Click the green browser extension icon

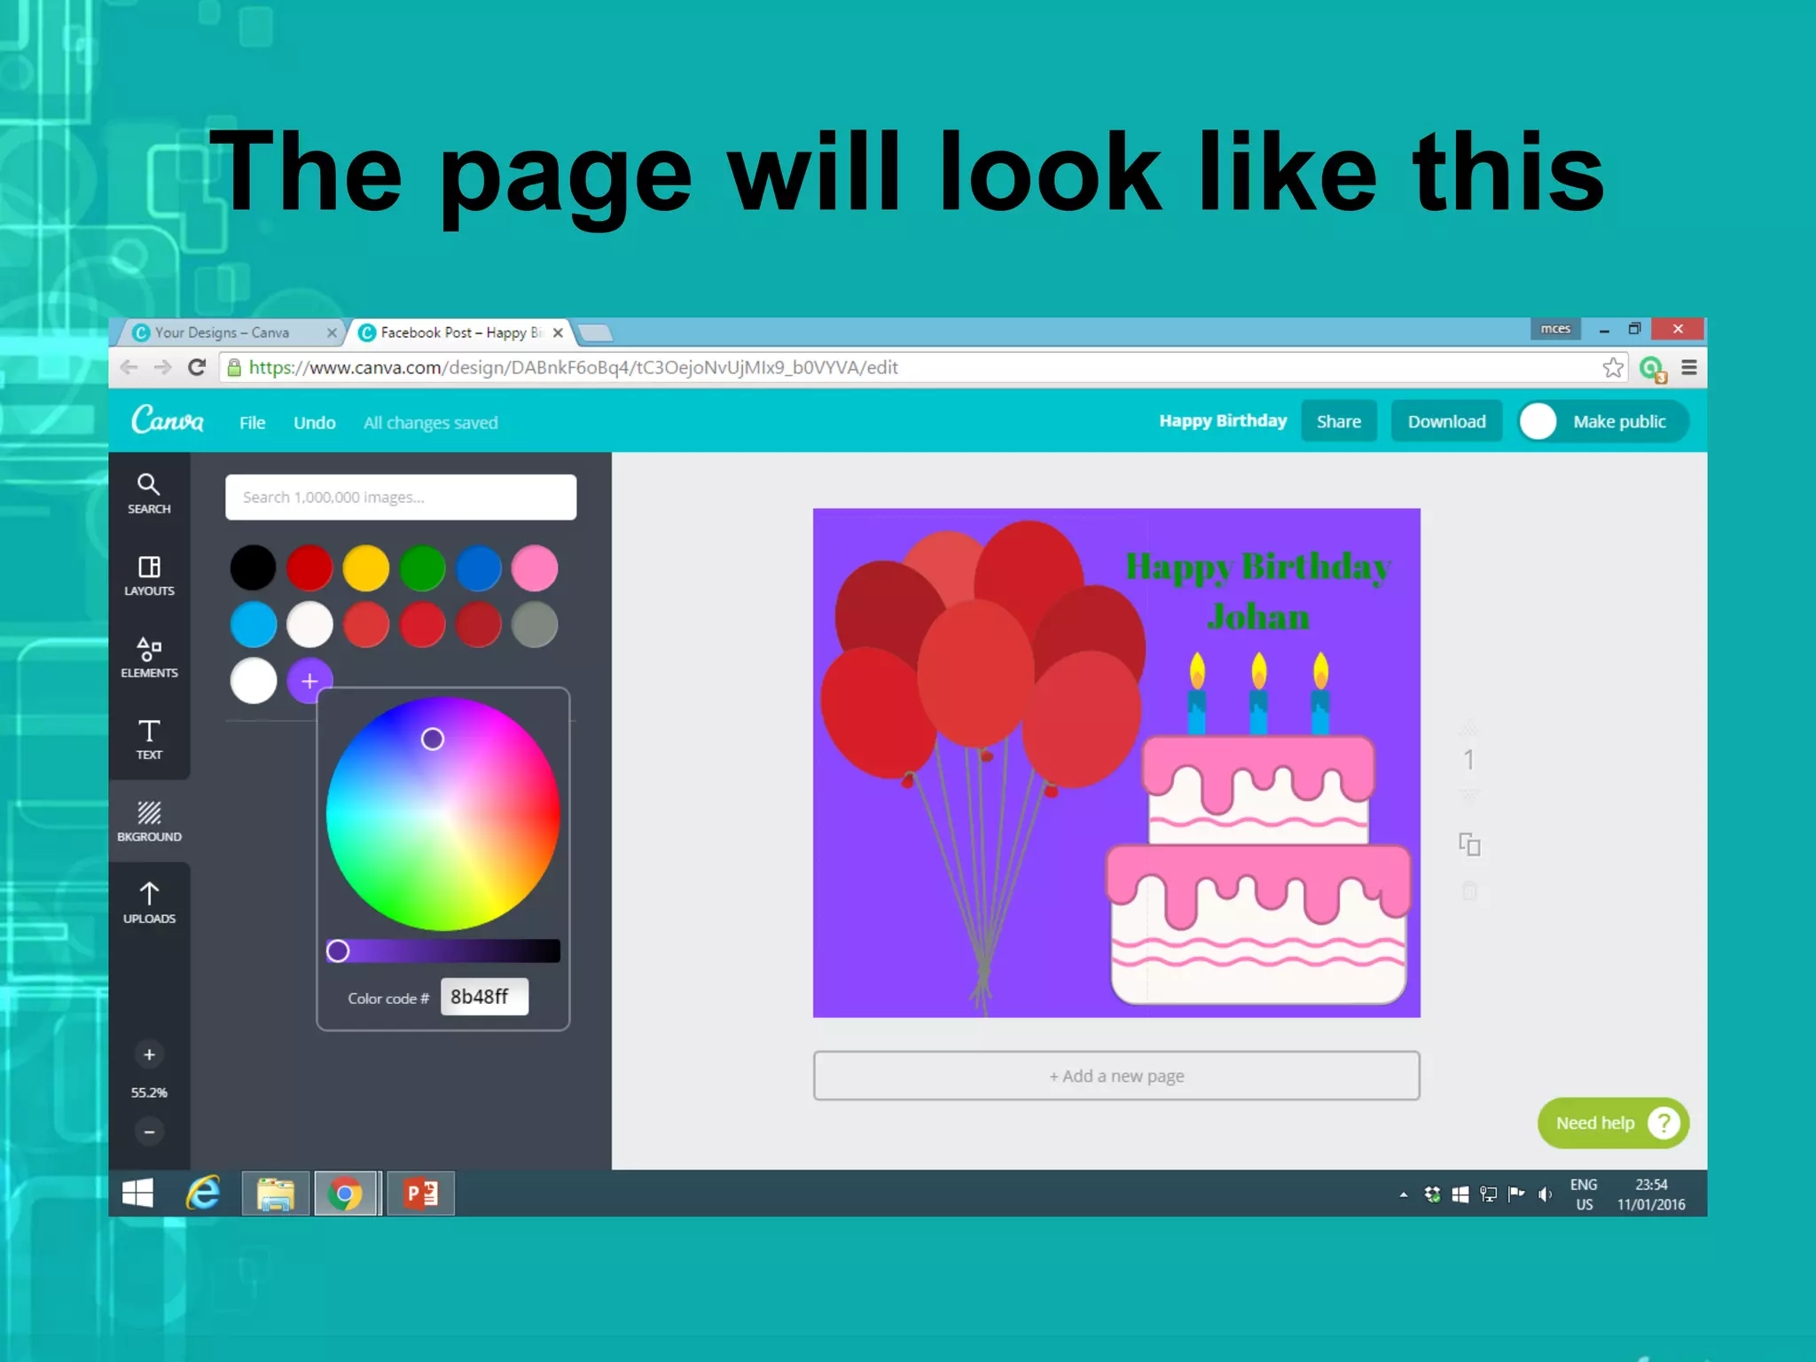coord(1652,368)
